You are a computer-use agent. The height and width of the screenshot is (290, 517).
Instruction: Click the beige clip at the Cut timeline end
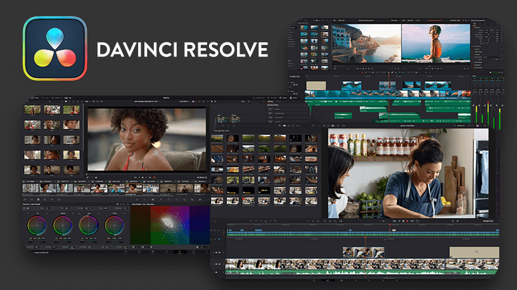[x=474, y=252]
